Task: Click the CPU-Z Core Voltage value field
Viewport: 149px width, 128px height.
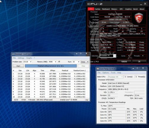Action: [126, 22]
